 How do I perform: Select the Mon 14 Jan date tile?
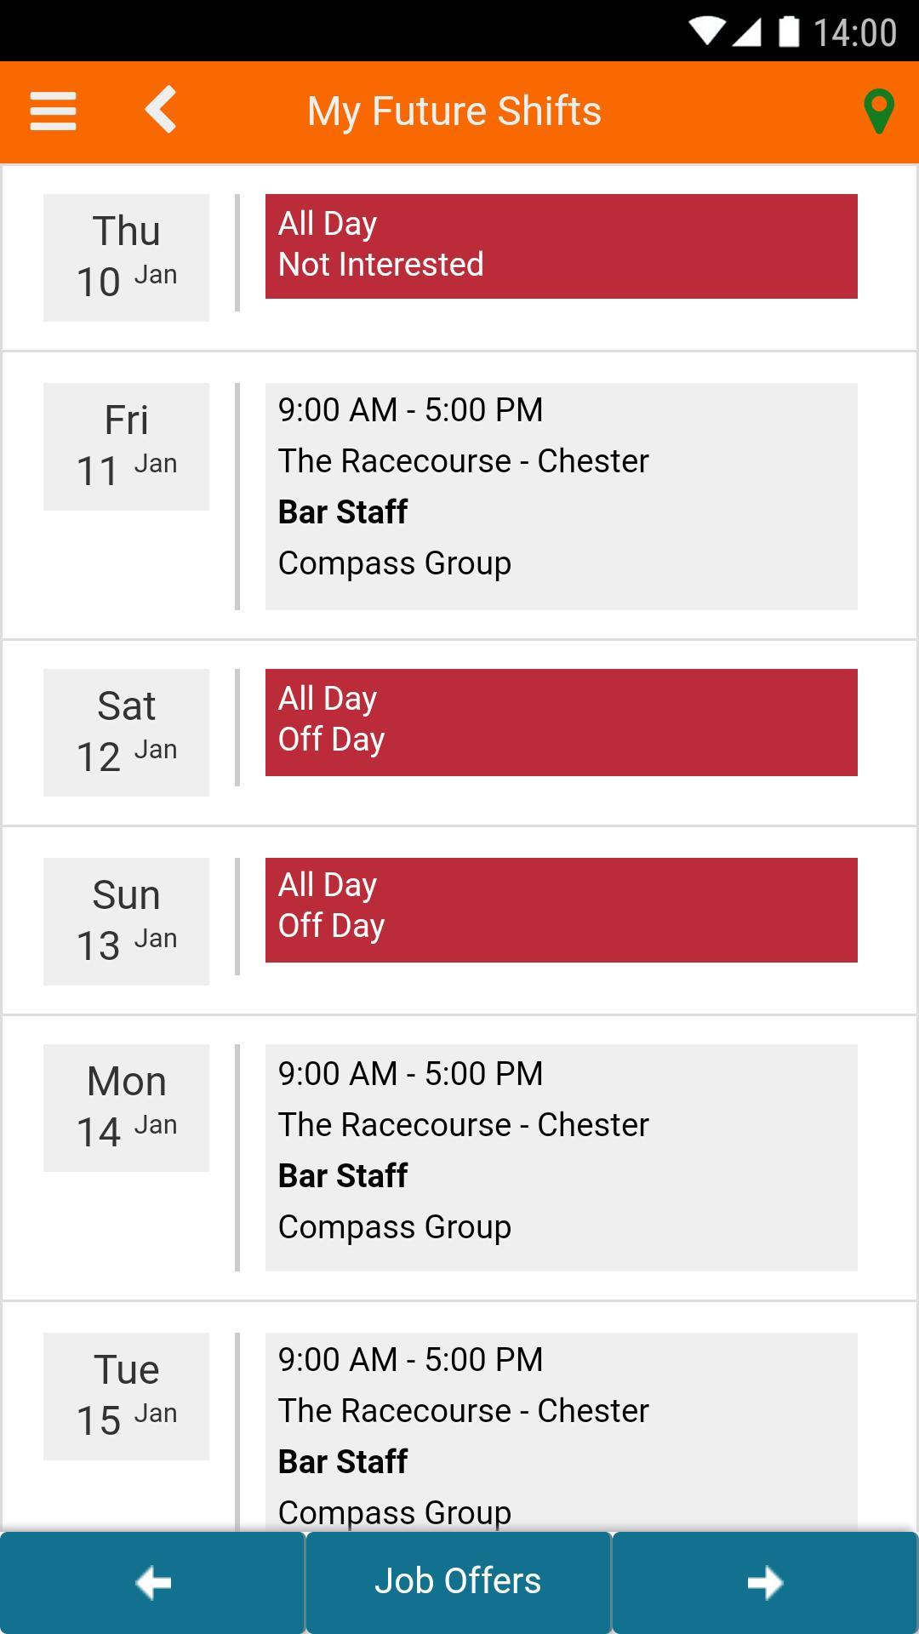coord(126,1107)
